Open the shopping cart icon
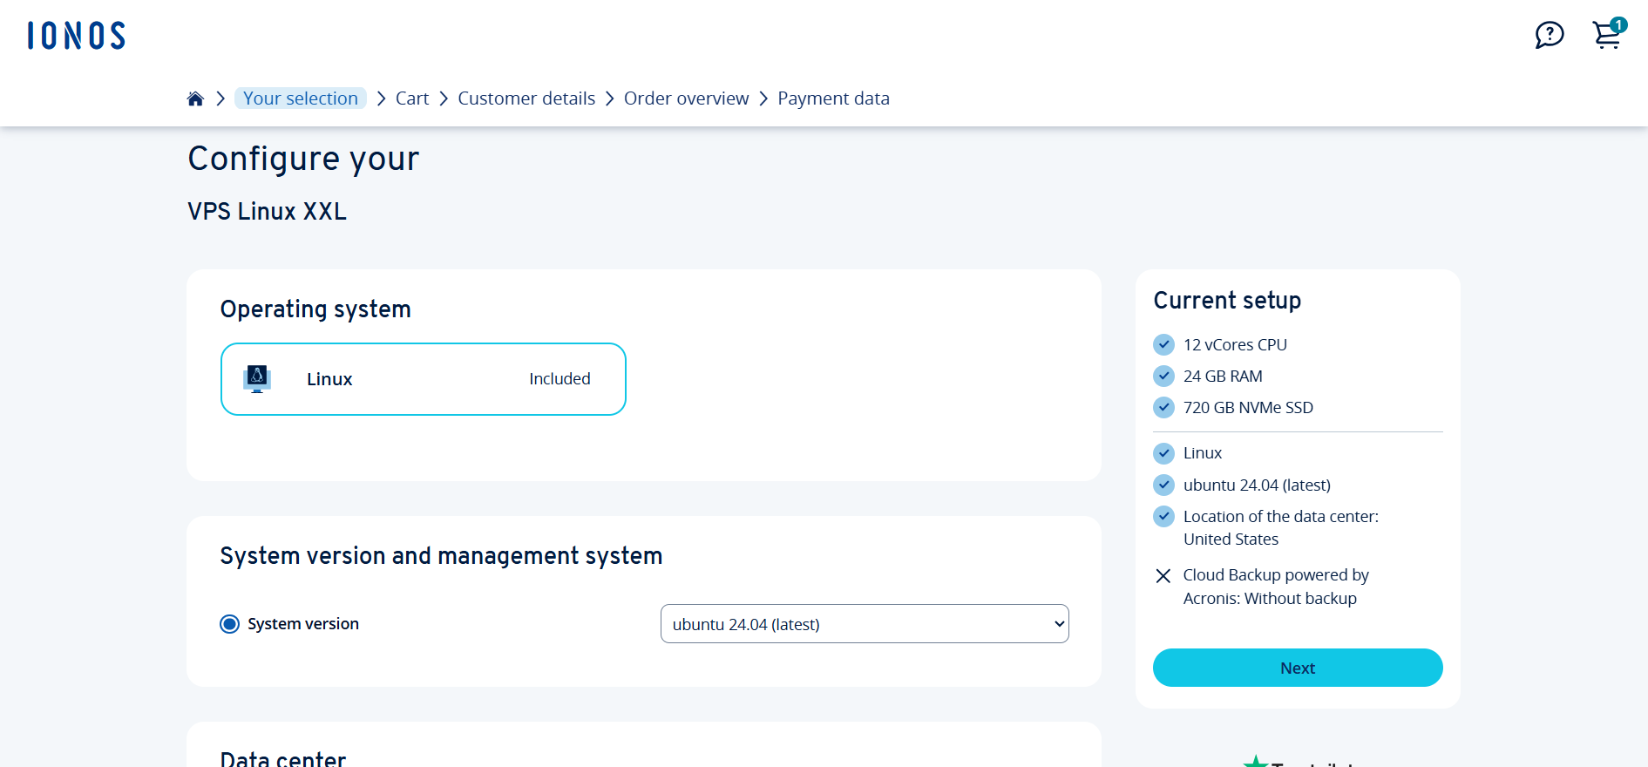This screenshot has height=767, width=1648. click(x=1606, y=36)
